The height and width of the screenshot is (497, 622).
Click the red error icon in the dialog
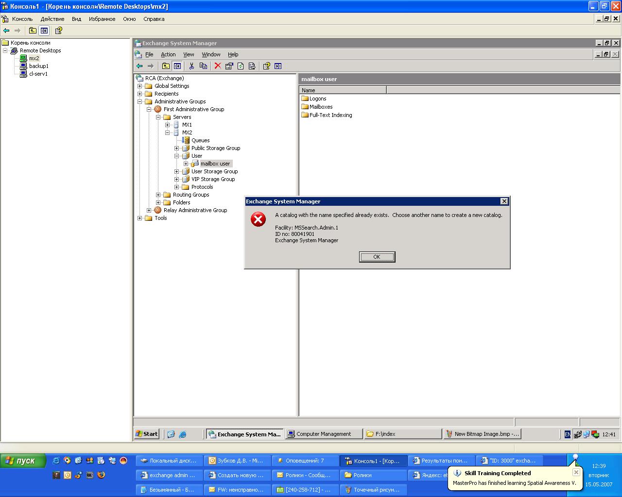(258, 219)
